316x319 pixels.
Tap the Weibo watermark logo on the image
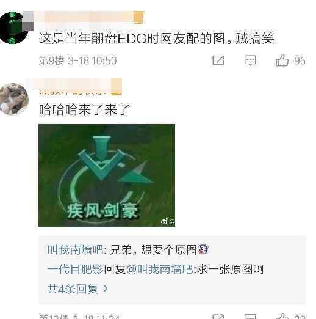(165, 221)
